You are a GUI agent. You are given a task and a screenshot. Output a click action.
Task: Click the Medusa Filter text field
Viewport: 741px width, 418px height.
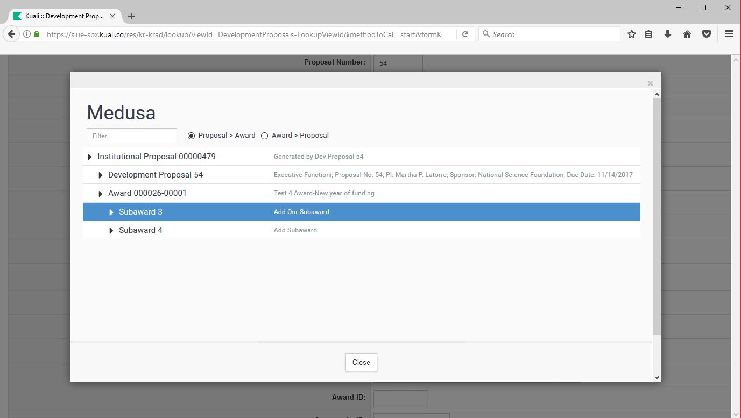pyautogui.click(x=131, y=136)
